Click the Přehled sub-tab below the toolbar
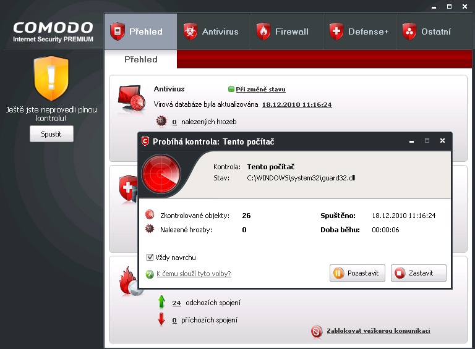Image resolution: width=475 pixels, height=349 pixels. point(141,59)
